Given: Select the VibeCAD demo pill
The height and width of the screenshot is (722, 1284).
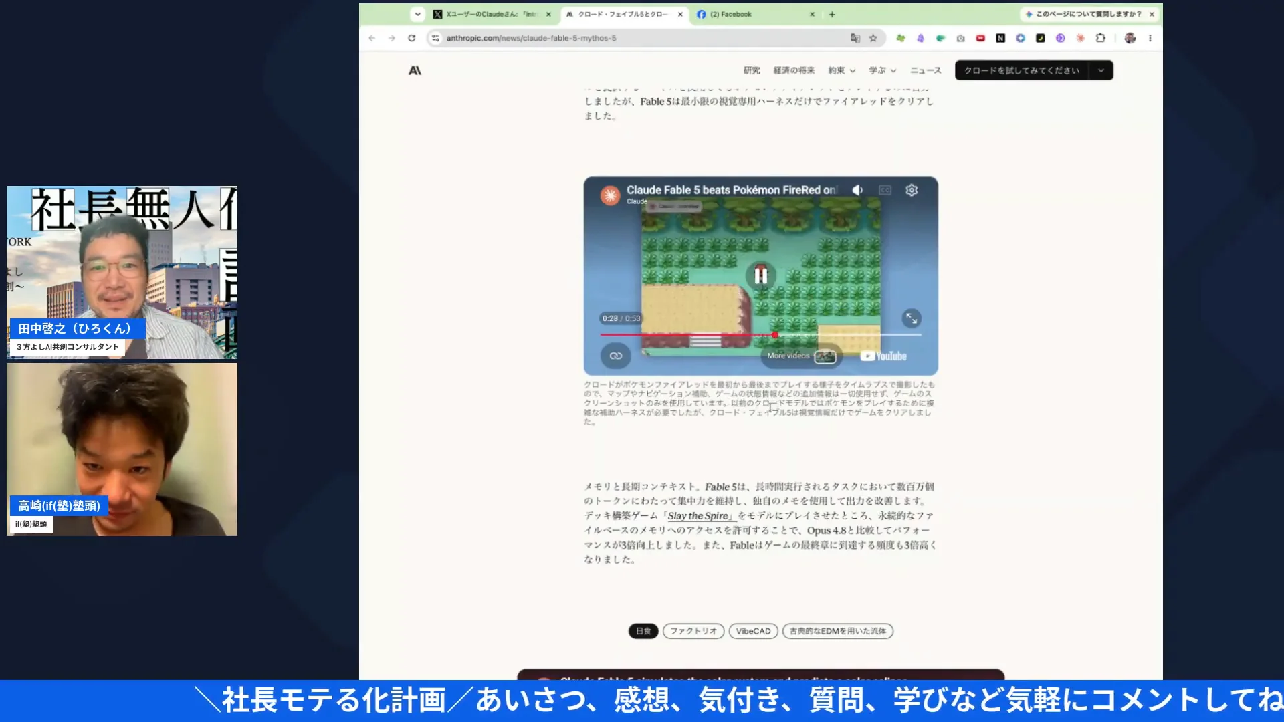Looking at the screenshot, I should click(753, 631).
